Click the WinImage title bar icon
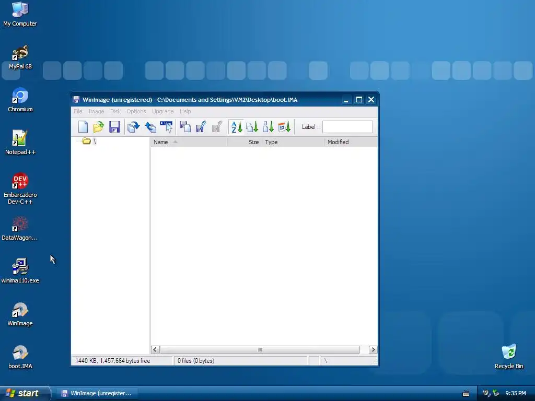 (x=76, y=100)
